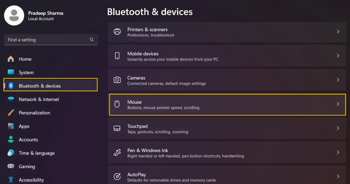Click the Cameras icon
Screen dimensions: 350x184
click(117, 80)
